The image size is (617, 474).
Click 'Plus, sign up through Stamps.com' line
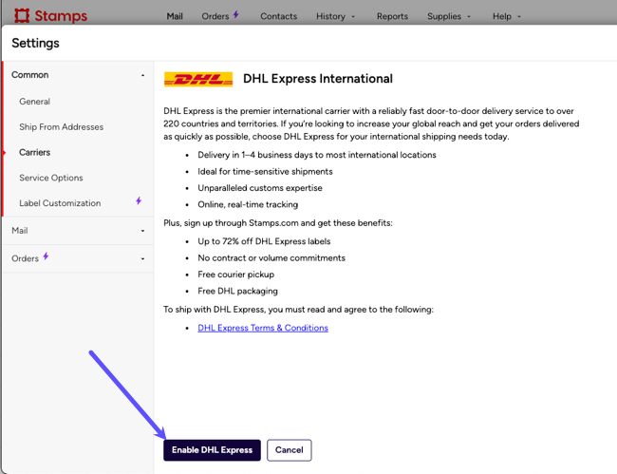click(x=278, y=223)
